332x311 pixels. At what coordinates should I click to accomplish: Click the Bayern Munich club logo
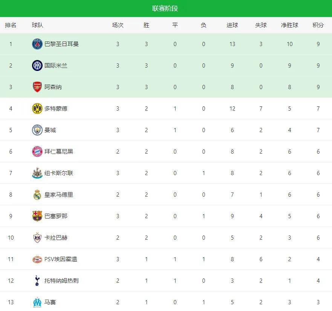pos(37,152)
